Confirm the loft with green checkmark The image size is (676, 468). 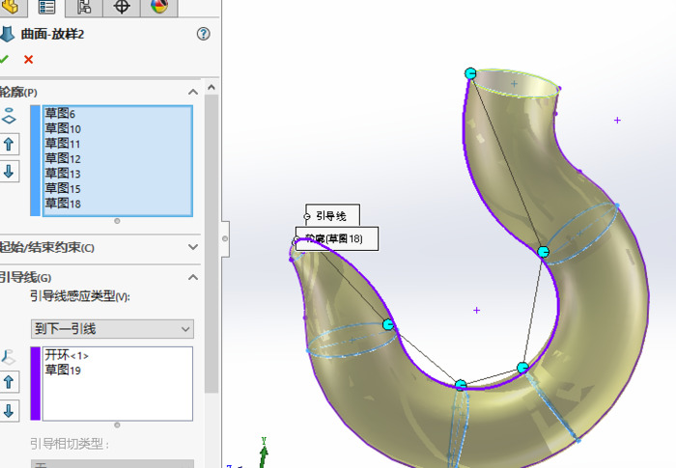[4, 60]
